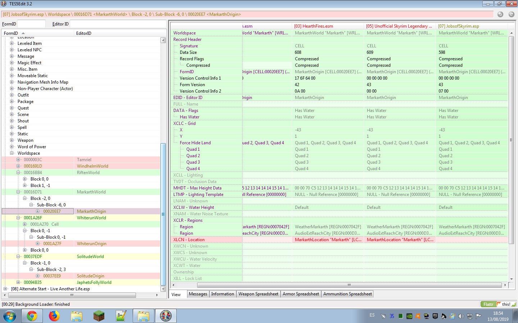Screen dimensions: 518x323
Task: Collapse the Worldspace tree node
Action: click(x=12, y=153)
